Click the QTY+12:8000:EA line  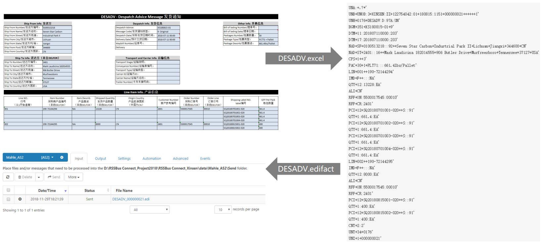(364, 174)
